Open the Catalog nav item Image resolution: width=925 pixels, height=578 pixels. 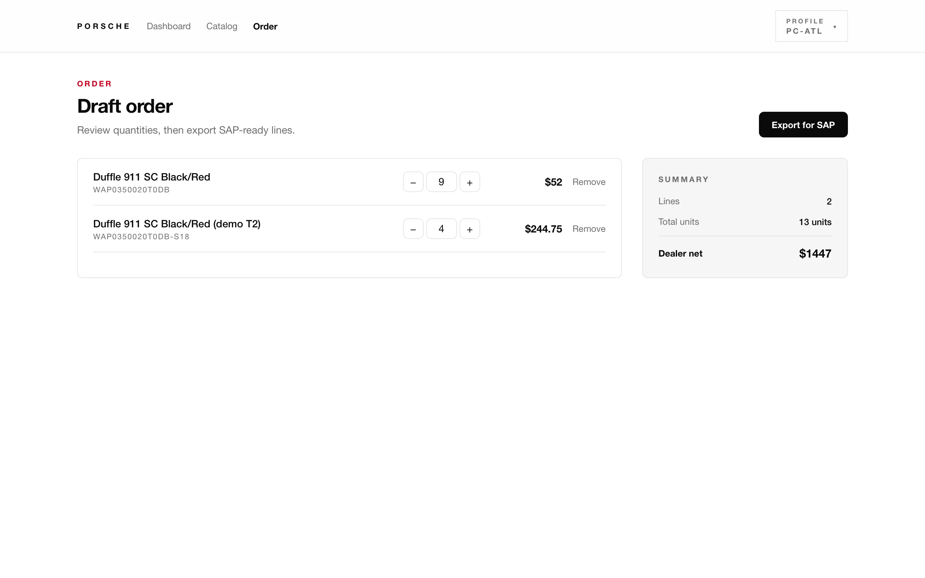(222, 26)
